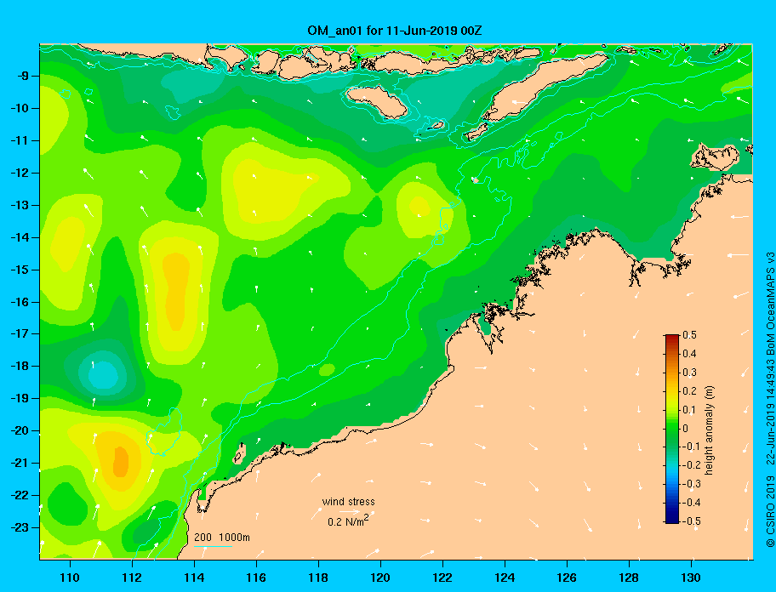Click latitude label '-23'

coord(20,527)
